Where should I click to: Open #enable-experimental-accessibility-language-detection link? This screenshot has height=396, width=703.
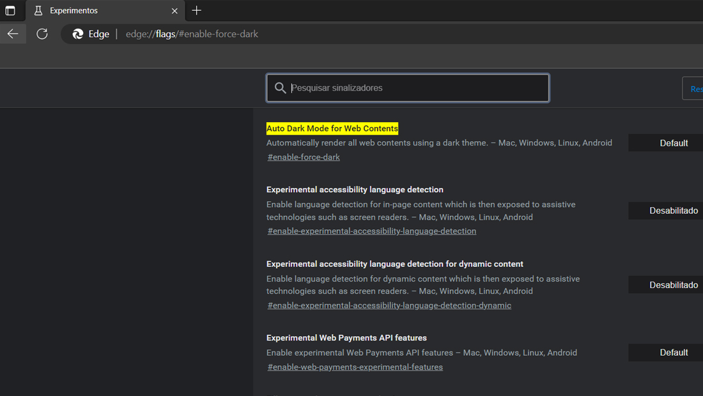coord(372,231)
